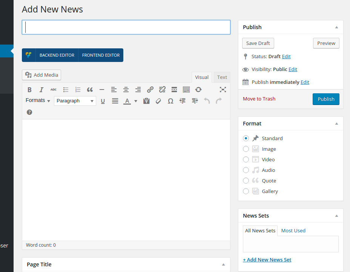The image size is (350, 272).
Task: Click the blue Publish button
Action: 326,99
